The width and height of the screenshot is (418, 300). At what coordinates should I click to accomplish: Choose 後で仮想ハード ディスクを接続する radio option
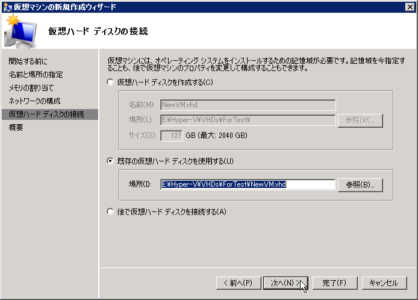click(x=110, y=211)
